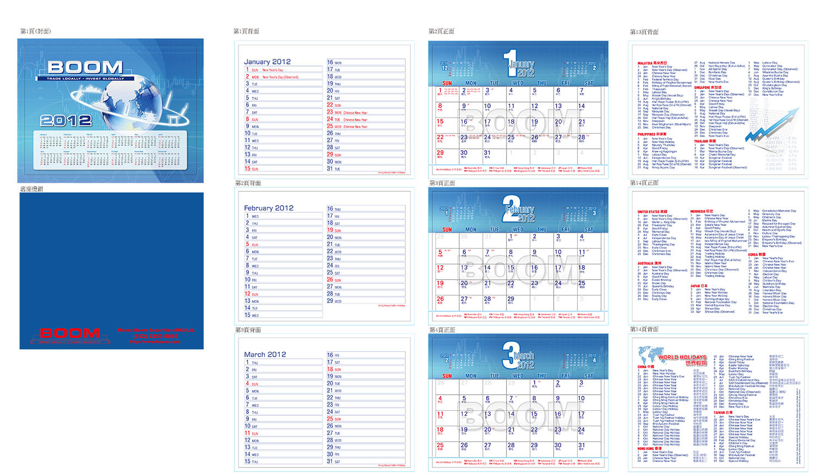Click the 'UNITED STATES' section heading
Image resolution: width=826 pixels, height=473 pixels.
point(653,212)
